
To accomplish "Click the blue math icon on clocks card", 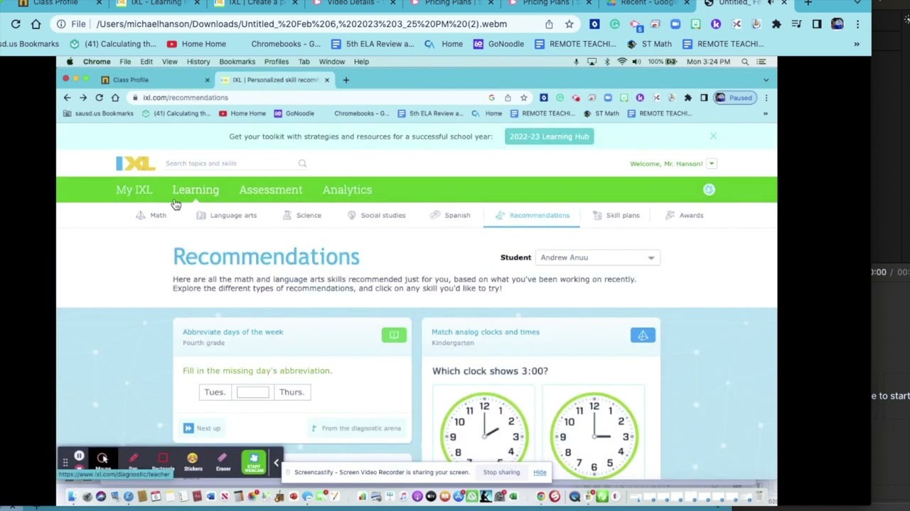I will pos(643,335).
